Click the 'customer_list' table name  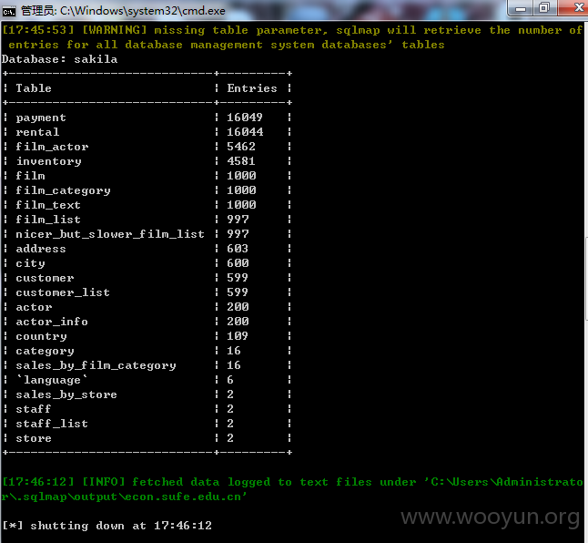pos(63,292)
